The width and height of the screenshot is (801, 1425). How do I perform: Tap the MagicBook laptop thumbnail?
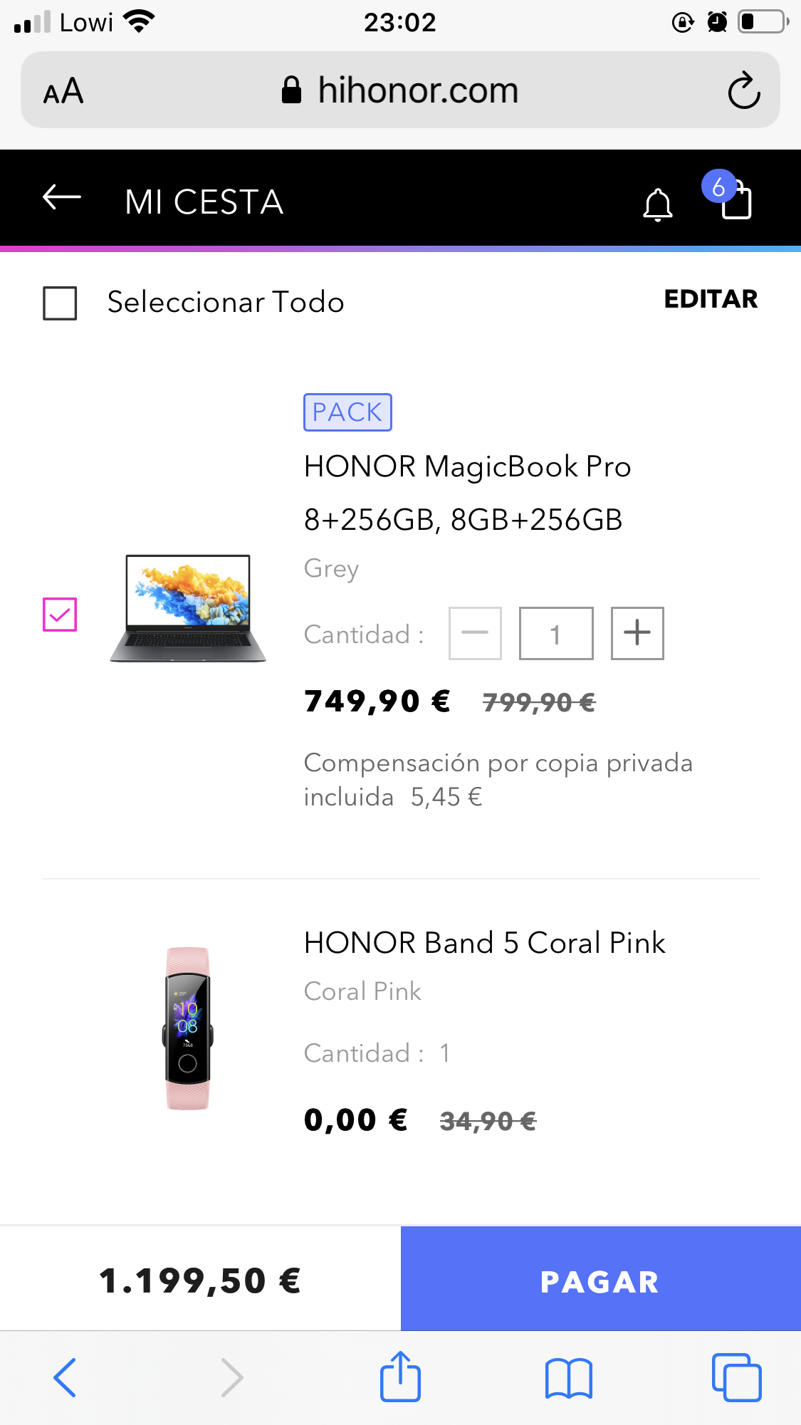point(188,607)
